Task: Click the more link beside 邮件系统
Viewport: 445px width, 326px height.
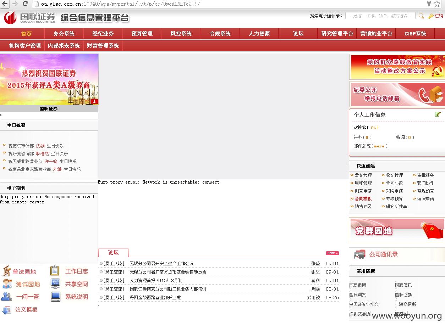Action: [379, 146]
